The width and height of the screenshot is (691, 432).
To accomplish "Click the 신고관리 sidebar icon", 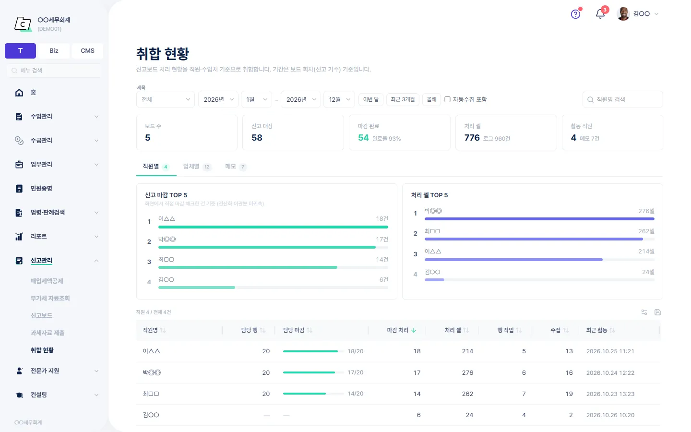I will point(19,261).
